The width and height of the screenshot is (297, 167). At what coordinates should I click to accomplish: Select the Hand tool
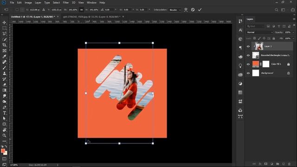click(4, 130)
